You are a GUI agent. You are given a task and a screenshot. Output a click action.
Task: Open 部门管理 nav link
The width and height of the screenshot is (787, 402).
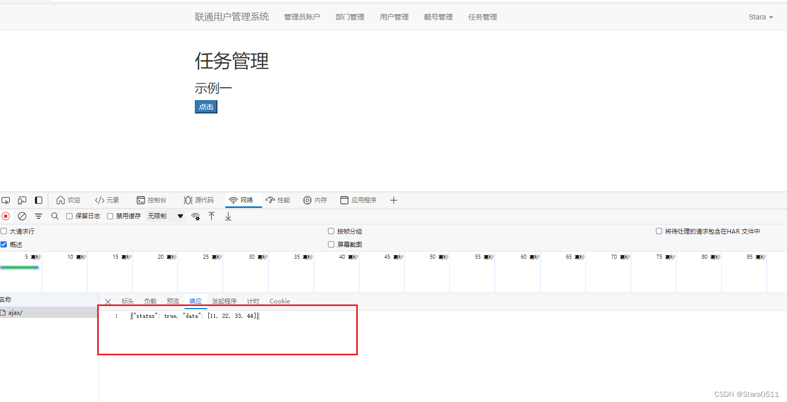(350, 17)
